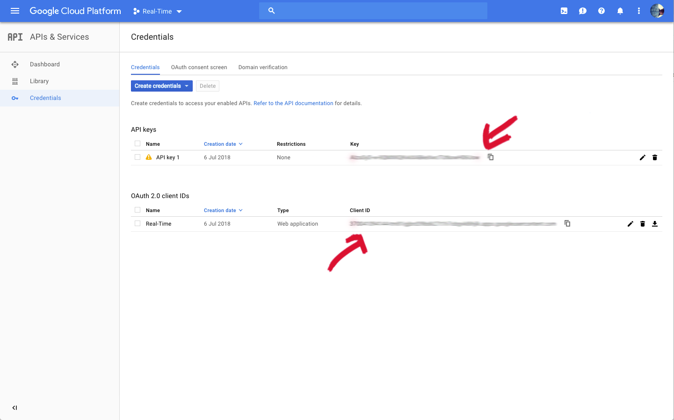Expand the Create credentials dropdown
This screenshot has width=674, height=420.
[x=162, y=86]
